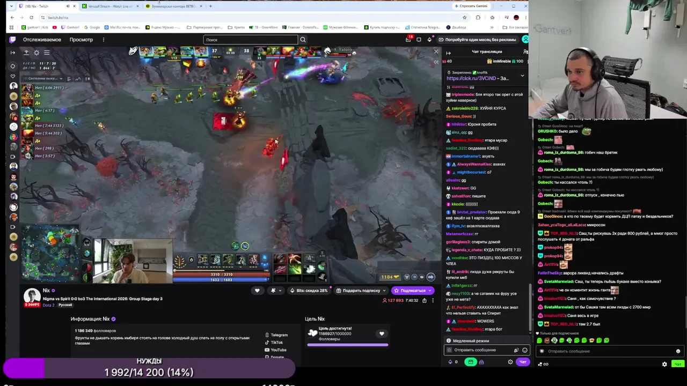This screenshot has height=386, width=687.
Task: Open the whispers speech bubble icon
Action: pos(419,40)
